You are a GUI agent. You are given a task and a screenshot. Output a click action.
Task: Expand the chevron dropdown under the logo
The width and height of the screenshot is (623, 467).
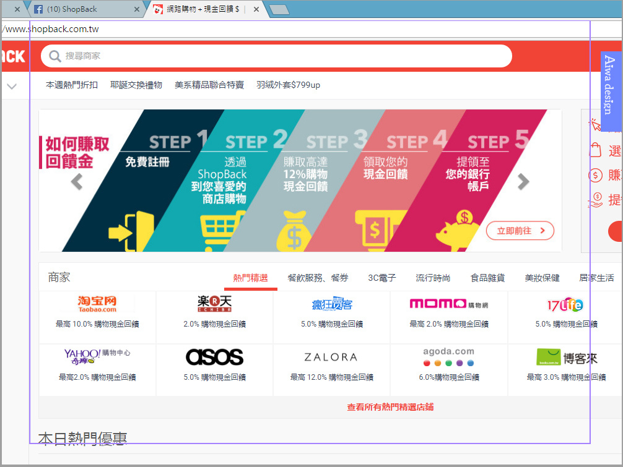[12, 86]
